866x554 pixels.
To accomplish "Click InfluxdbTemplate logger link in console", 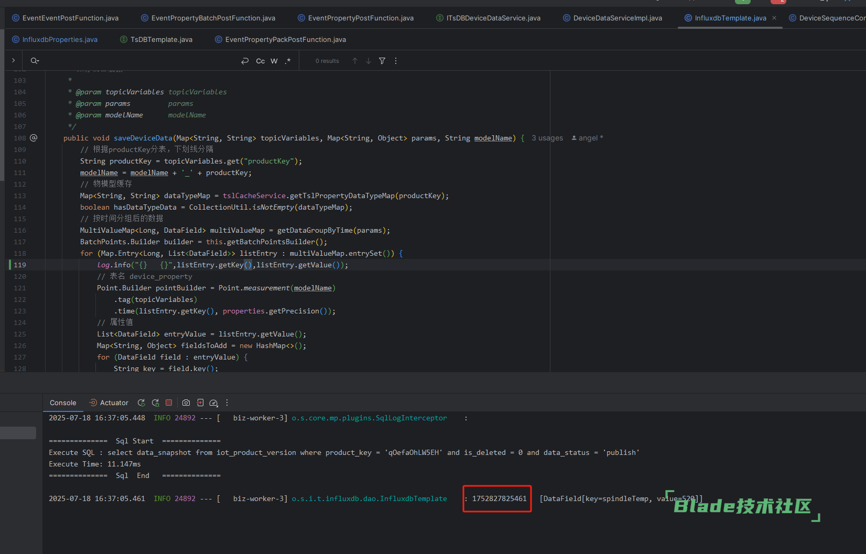I will pos(370,498).
